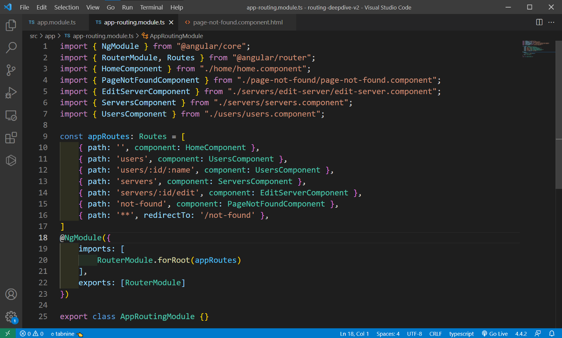
Task: Open Accounts menu icon
Action: [x=11, y=294]
